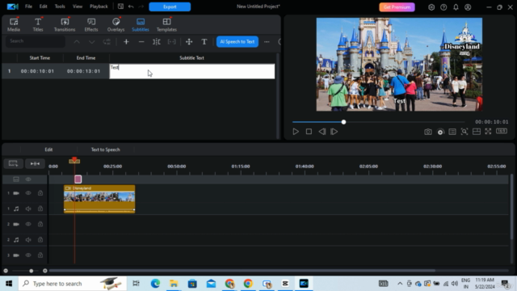This screenshot has height=291, width=517.
Task: Open the Templates room
Action: click(166, 25)
